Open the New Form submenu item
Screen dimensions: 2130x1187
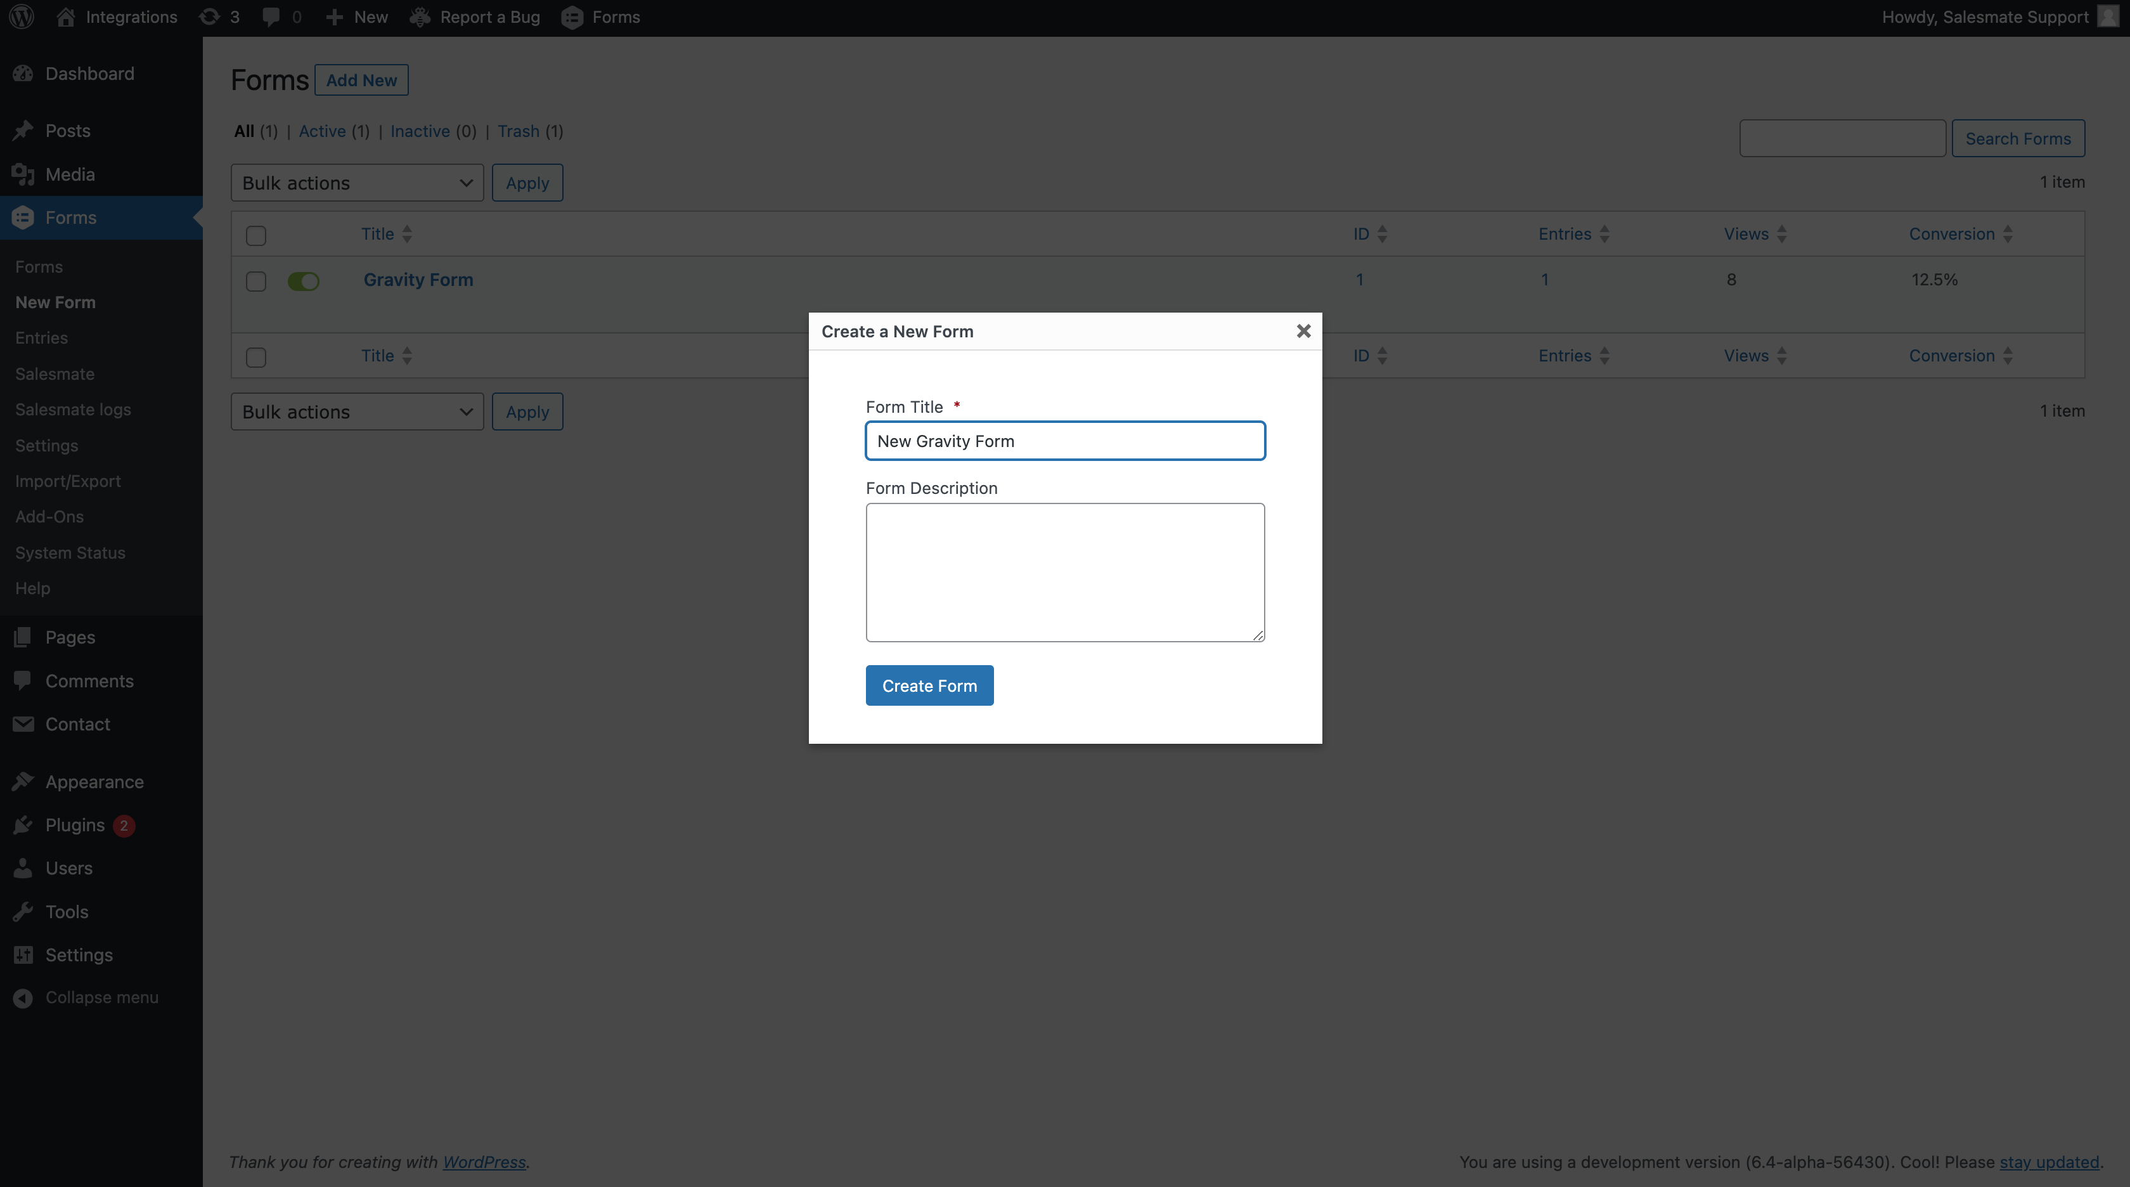55,302
